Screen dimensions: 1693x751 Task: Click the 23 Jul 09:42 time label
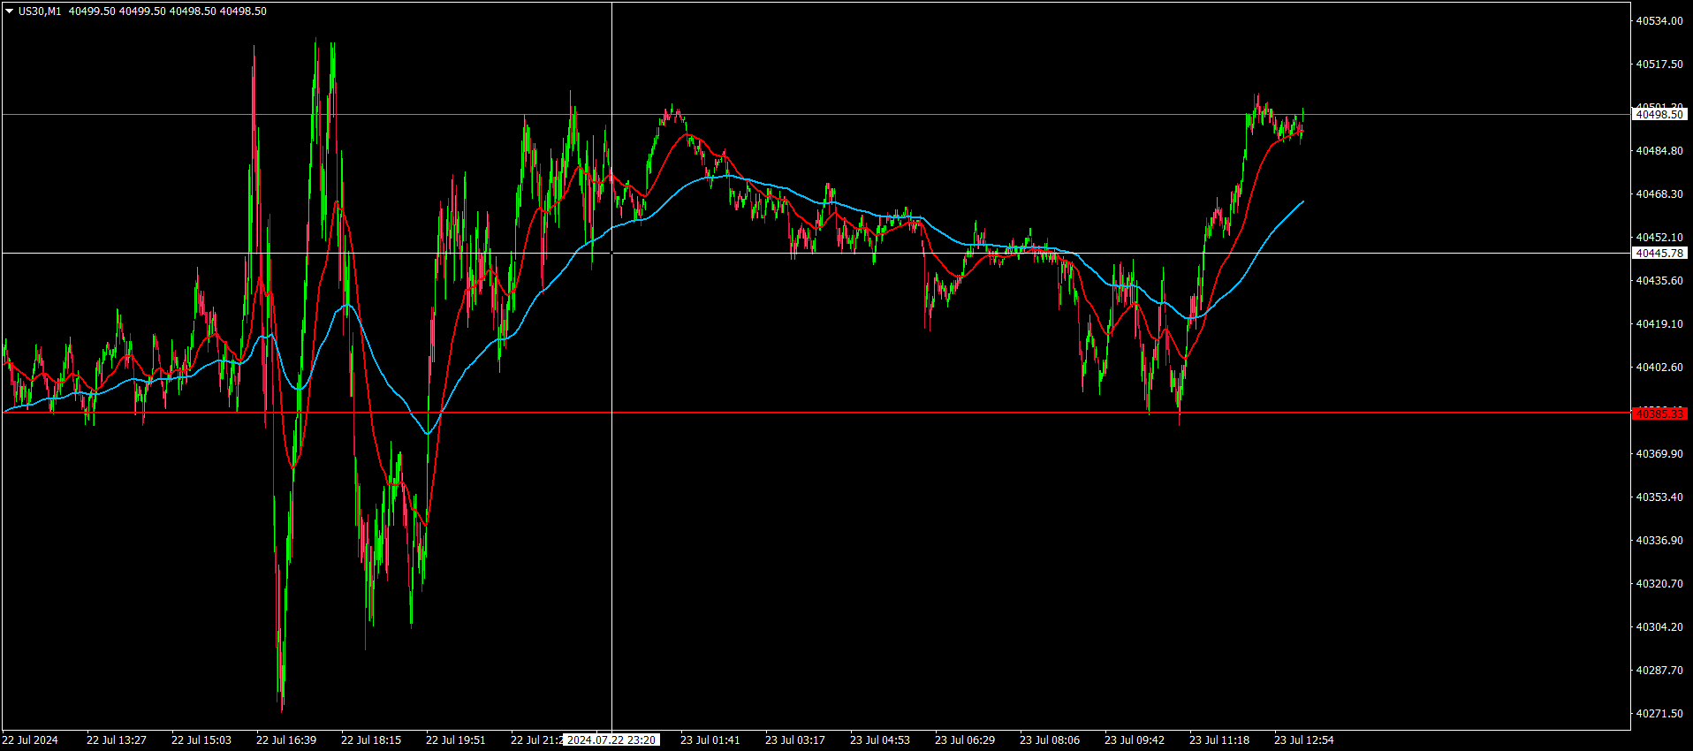1135,740
